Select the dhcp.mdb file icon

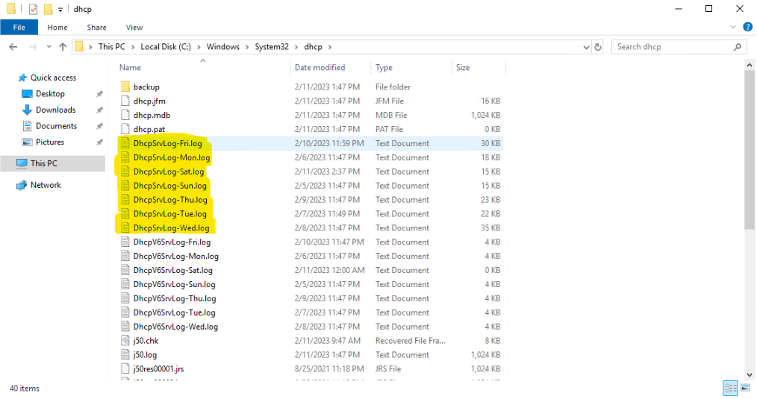125,115
